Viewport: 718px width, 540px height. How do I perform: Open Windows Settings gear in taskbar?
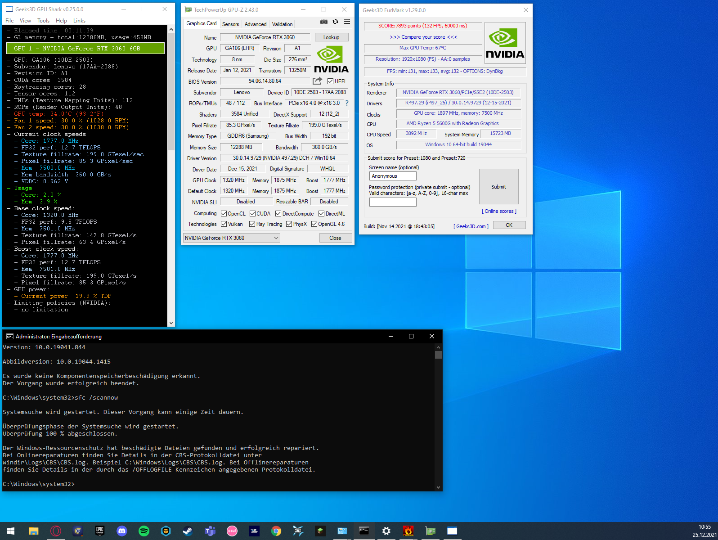tap(386, 531)
